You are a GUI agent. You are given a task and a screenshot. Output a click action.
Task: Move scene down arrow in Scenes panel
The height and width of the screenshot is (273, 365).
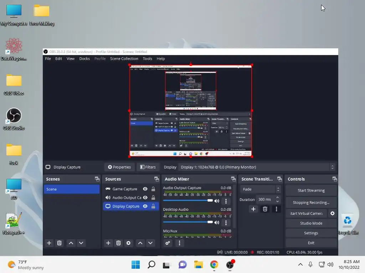tap(81, 243)
